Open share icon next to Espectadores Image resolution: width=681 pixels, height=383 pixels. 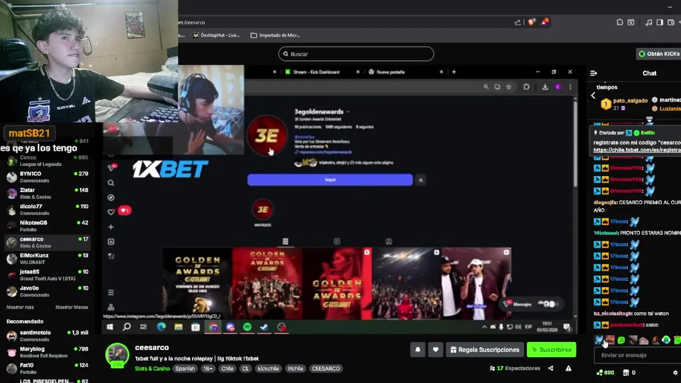(x=551, y=368)
